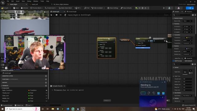Expand toolbar overflow double chevron
Viewport: 197px width, 111px height.
pyautogui.click(x=164, y=8)
